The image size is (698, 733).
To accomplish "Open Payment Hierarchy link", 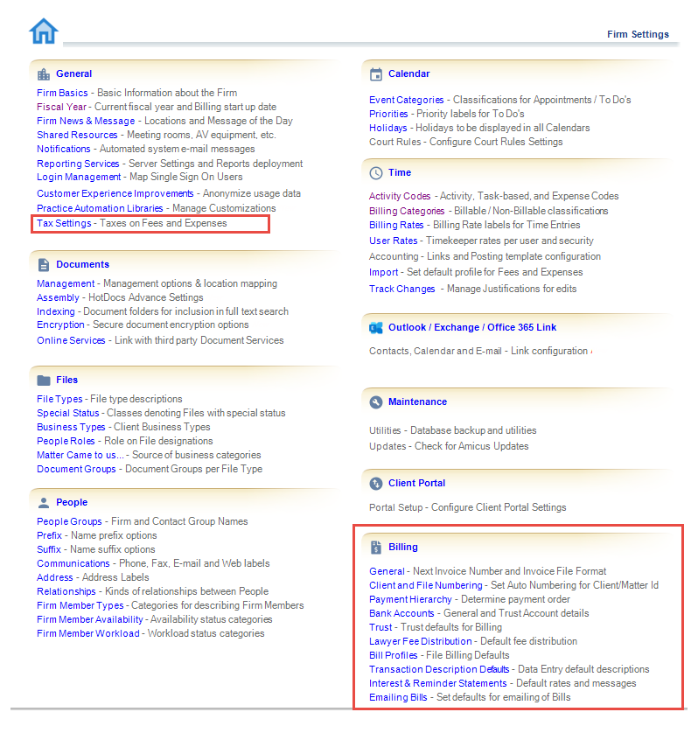I will [x=410, y=600].
